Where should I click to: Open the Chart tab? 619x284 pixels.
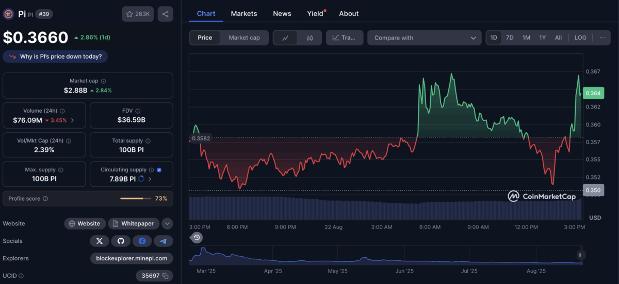tap(206, 13)
